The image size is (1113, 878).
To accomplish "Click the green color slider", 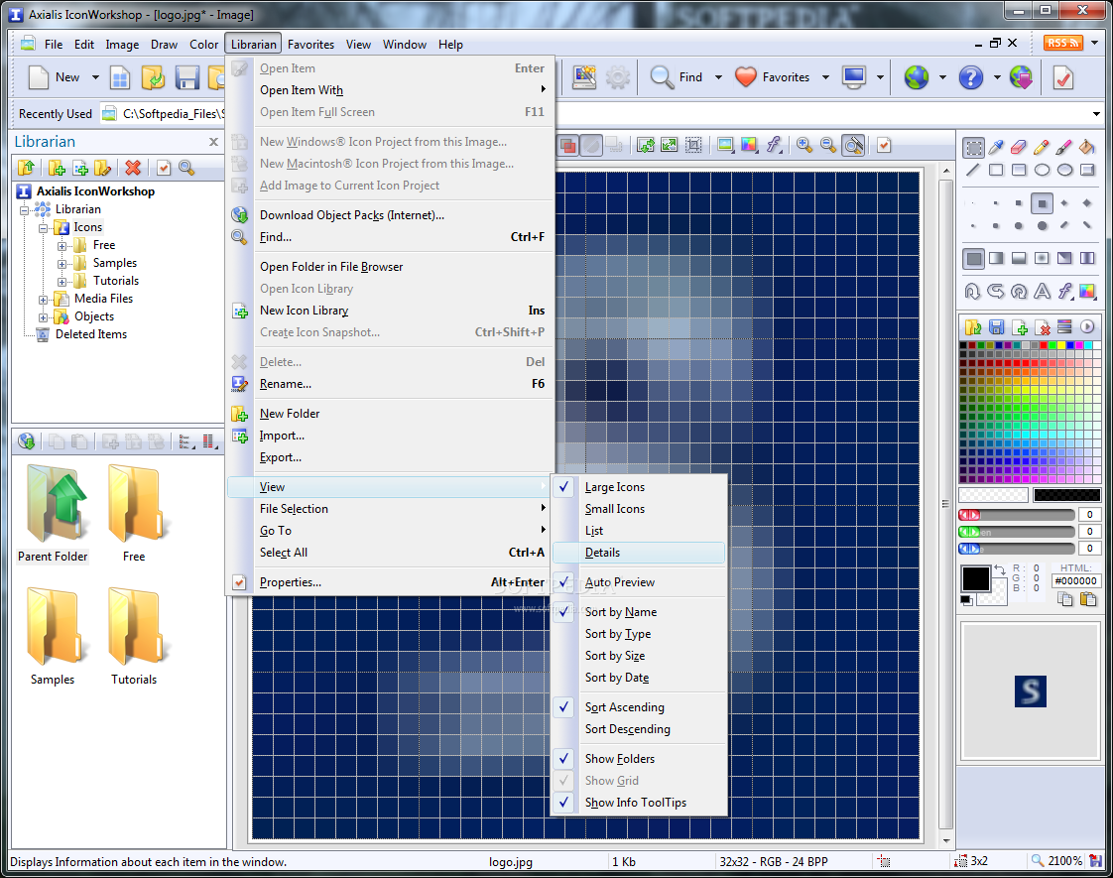I will click(1017, 532).
